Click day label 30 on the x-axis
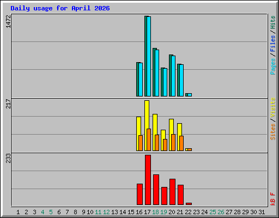Image resolution: width=279 pixels, height=218 pixels. [x=253, y=212]
